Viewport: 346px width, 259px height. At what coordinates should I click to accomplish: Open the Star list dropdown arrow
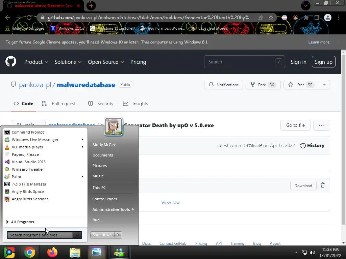pos(324,85)
